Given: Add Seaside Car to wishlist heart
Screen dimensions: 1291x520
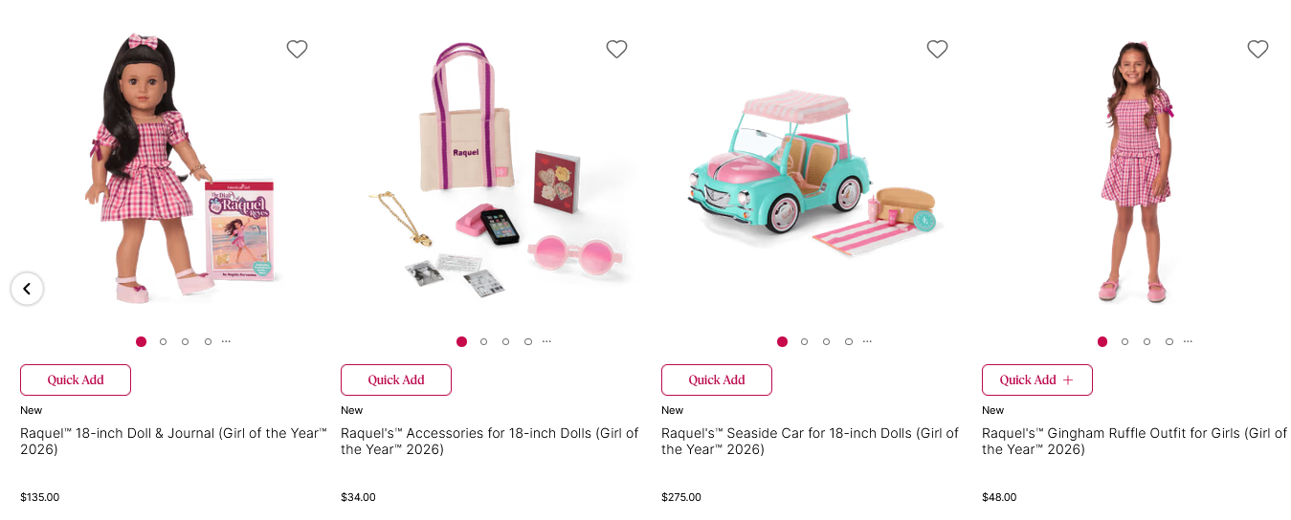Looking at the screenshot, I should point(937,49).
